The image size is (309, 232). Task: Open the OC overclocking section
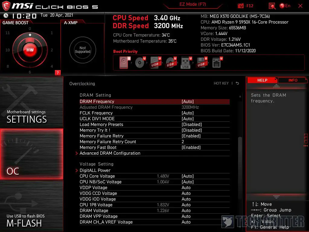pyautogui.click(x=31, y=154)
